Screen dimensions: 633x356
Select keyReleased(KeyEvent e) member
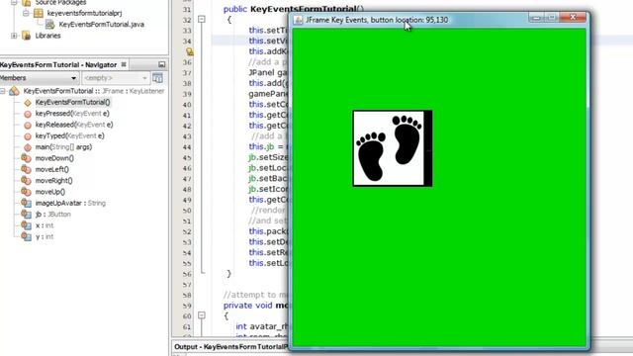coord(74,125)
